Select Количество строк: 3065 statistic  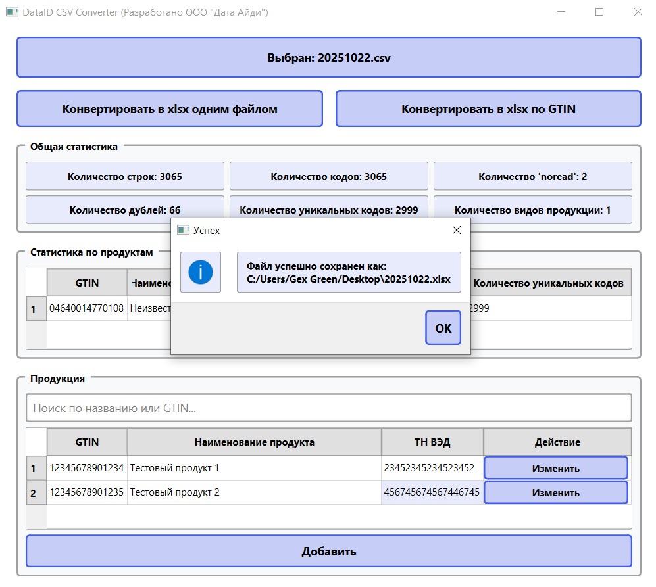pos(124,176)
